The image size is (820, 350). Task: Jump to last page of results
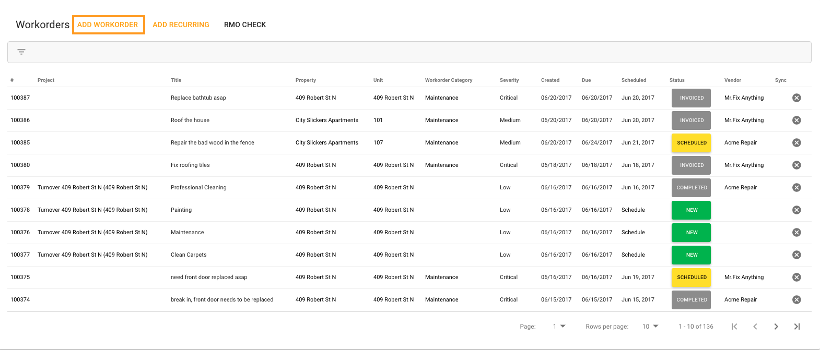797,327
